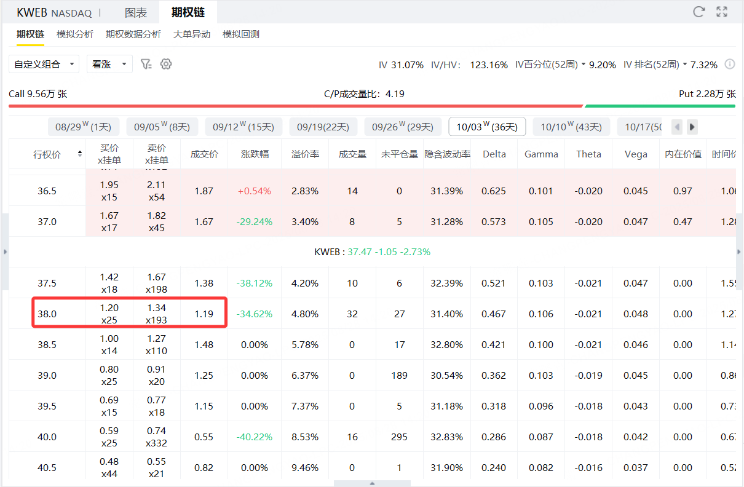Select the 39.5 strike row
Screen dimensions: 744x487
tap(372, 406)
